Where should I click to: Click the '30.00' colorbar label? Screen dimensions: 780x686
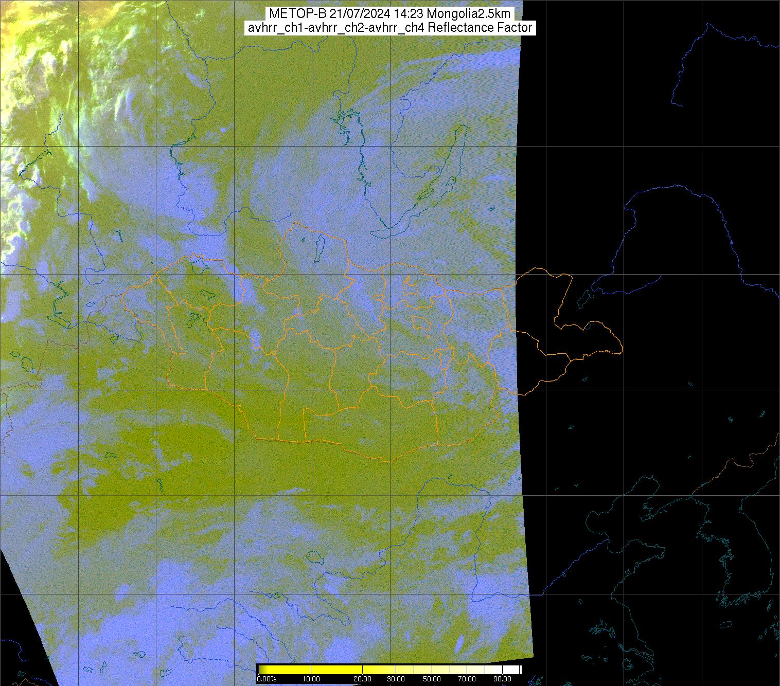(x=396, y=679)
